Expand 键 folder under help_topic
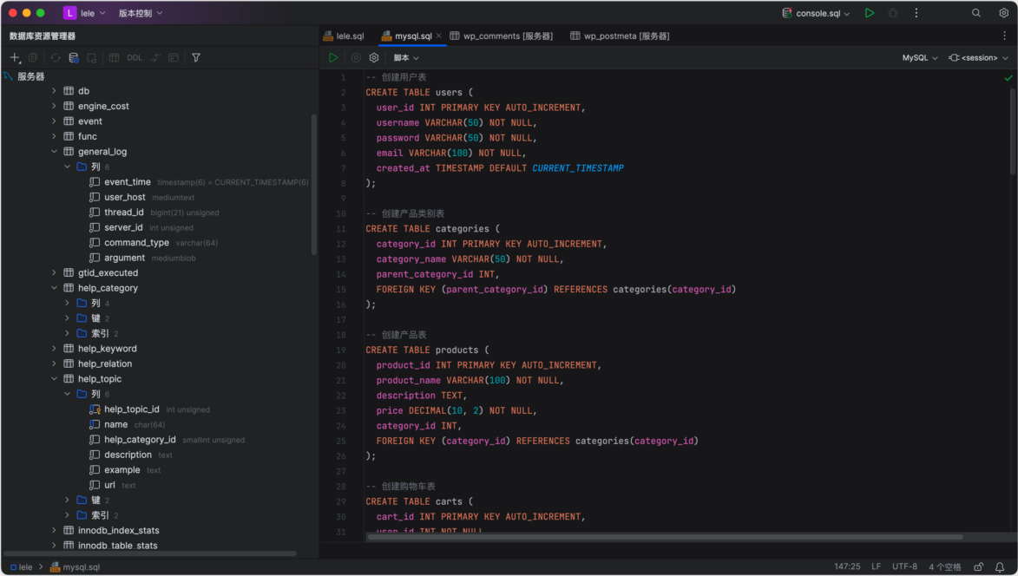Image resolution: width=1018 pixels, height=576 pixels. click(x=67, y=501)
